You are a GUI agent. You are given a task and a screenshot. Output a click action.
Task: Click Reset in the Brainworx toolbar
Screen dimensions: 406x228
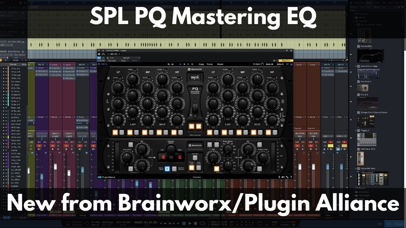point(220,64)
